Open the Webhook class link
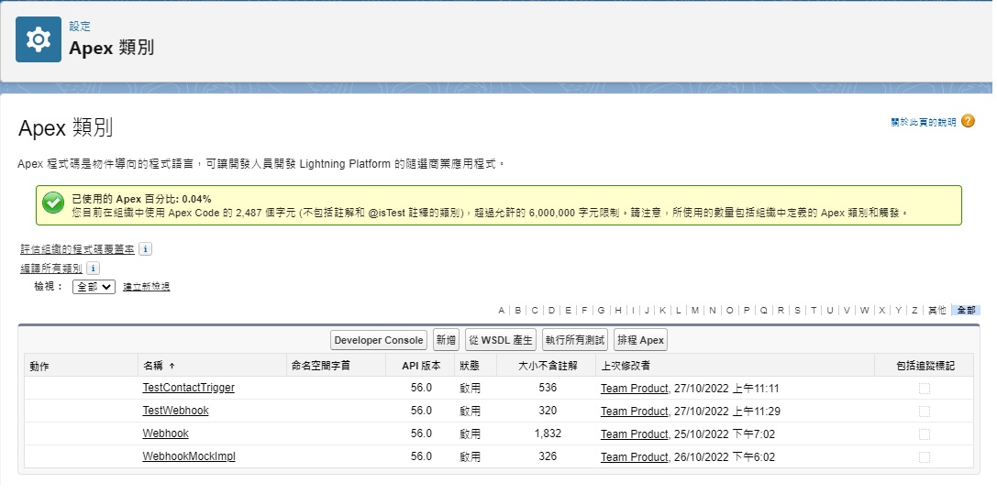 point(165,434)
